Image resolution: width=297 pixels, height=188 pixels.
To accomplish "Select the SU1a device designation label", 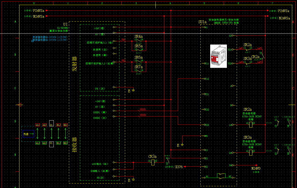I will point(202,22).
